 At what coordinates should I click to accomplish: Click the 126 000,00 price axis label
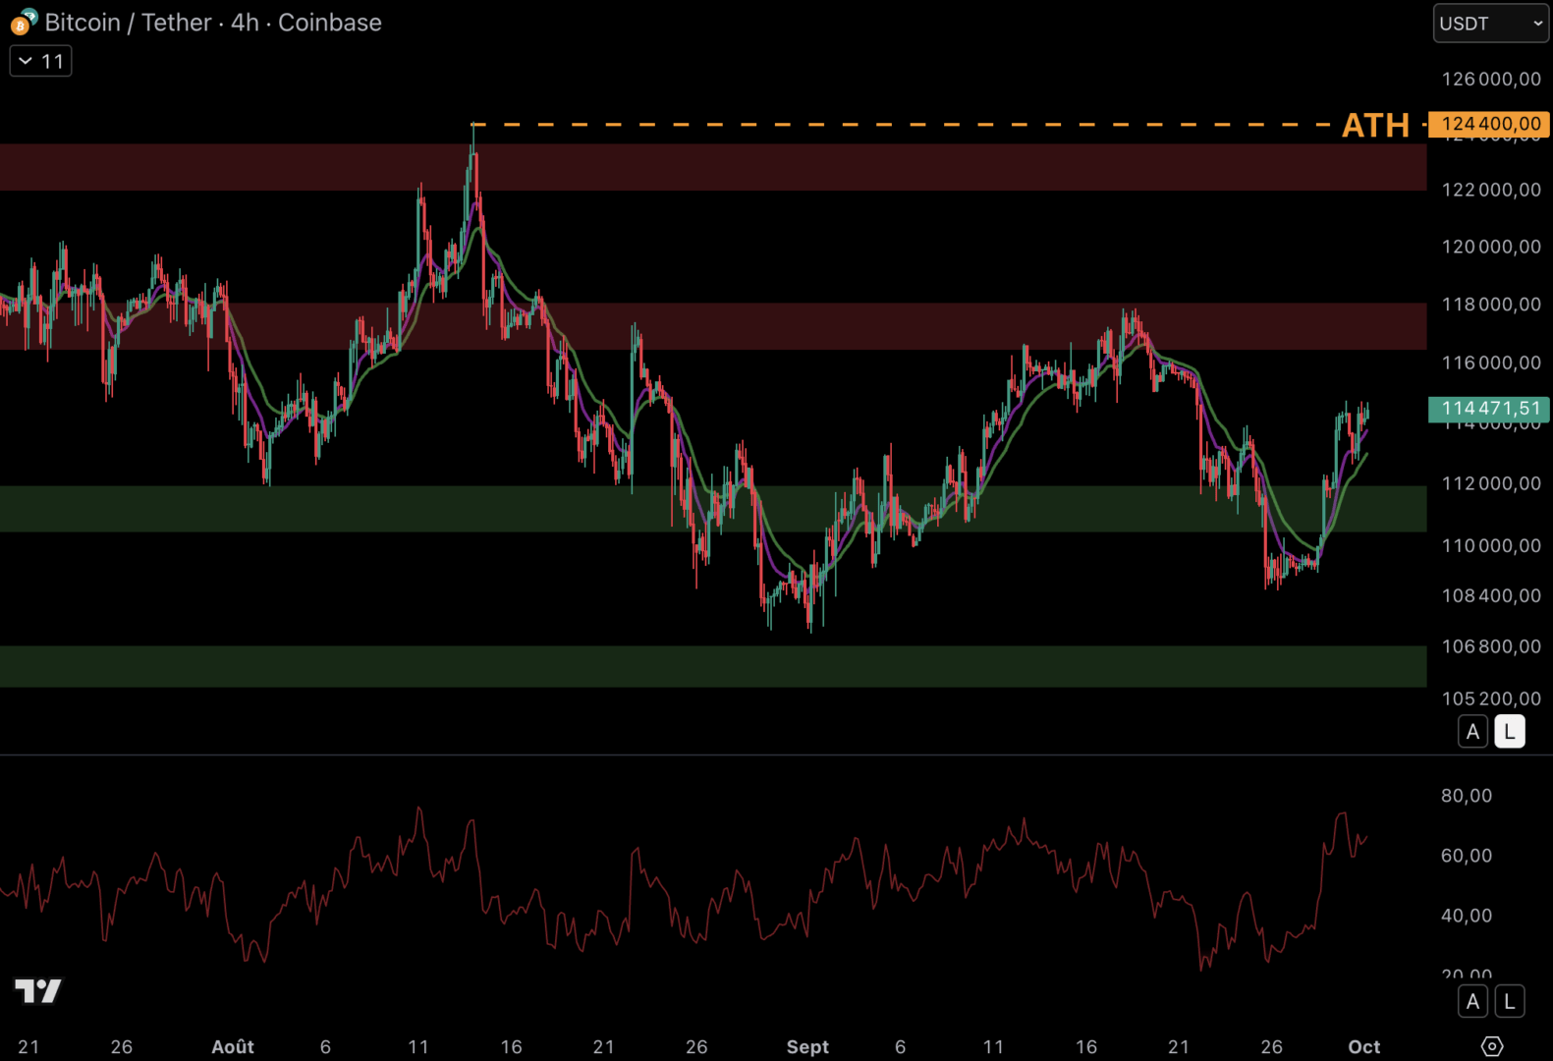(1490, 80)
